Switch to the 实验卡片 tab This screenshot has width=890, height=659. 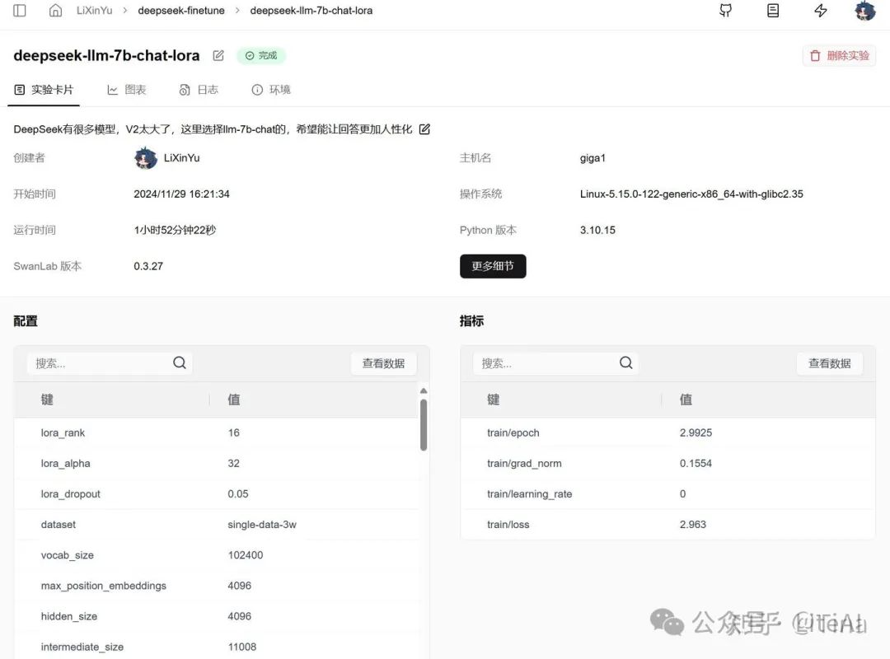click(44, 90)
